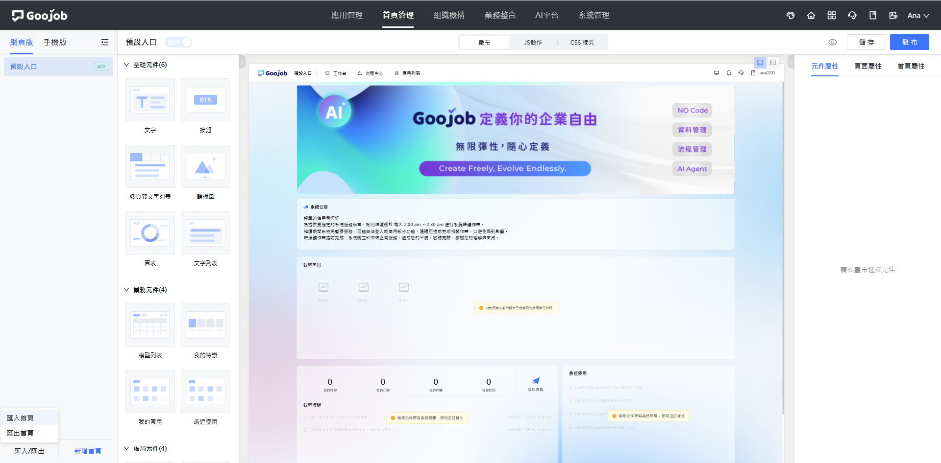Open the apps grid icon in the top bar
This screenshot has width=941, height=463.
832,15
